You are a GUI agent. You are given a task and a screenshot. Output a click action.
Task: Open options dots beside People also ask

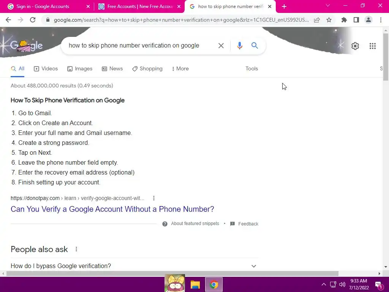(76, 249)
